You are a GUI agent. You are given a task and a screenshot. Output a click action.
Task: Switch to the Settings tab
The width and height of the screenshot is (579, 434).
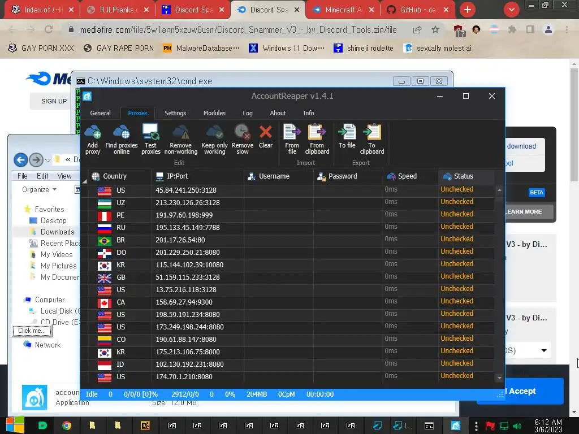point(175,113)
